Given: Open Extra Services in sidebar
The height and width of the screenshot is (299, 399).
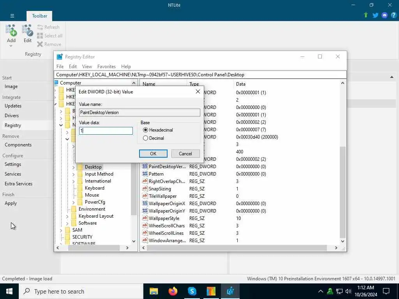Looking at the screenshot, I should coord(18,184).
